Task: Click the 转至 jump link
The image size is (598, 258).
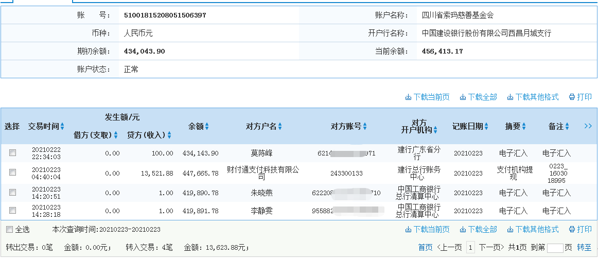Action: pos(584,248)
